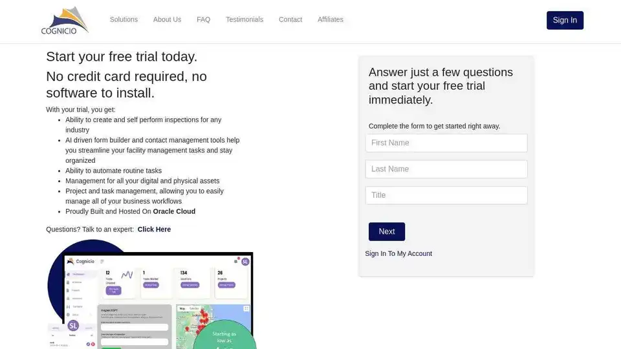
Task: Click the Next button
Action: tap(387, 231)
